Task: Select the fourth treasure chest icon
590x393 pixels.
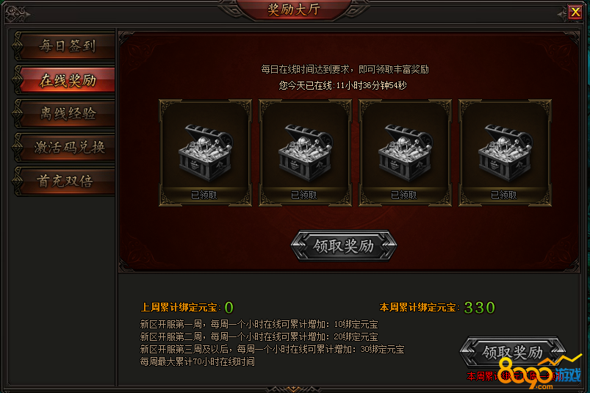Action: (505, 152)
